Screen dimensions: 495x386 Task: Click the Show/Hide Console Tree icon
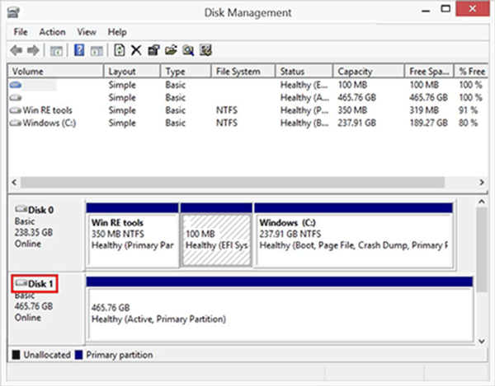(x=56, y=51)
